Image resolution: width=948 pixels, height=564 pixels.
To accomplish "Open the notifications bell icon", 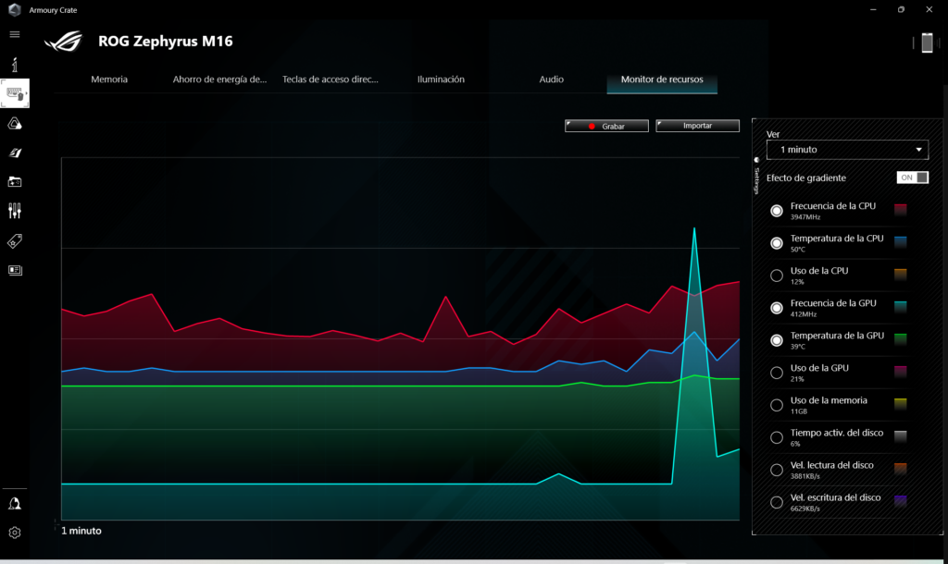I will pos(15,504).
